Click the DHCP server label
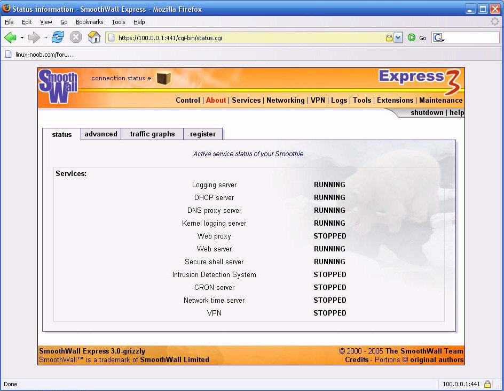This screenshot has height=391, width=504. (214, 198)
